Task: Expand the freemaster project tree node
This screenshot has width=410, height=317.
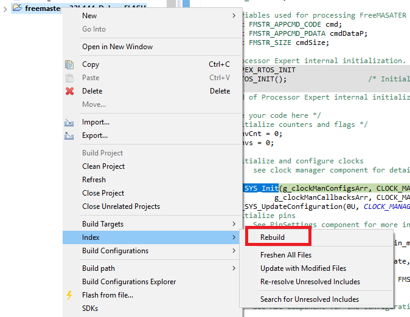Action: pos(5,8)
